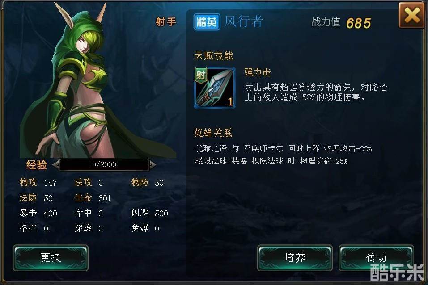428x285 pixels.
Task: Click the 优雅之泽 hero relation line
Action: point(284,149)
